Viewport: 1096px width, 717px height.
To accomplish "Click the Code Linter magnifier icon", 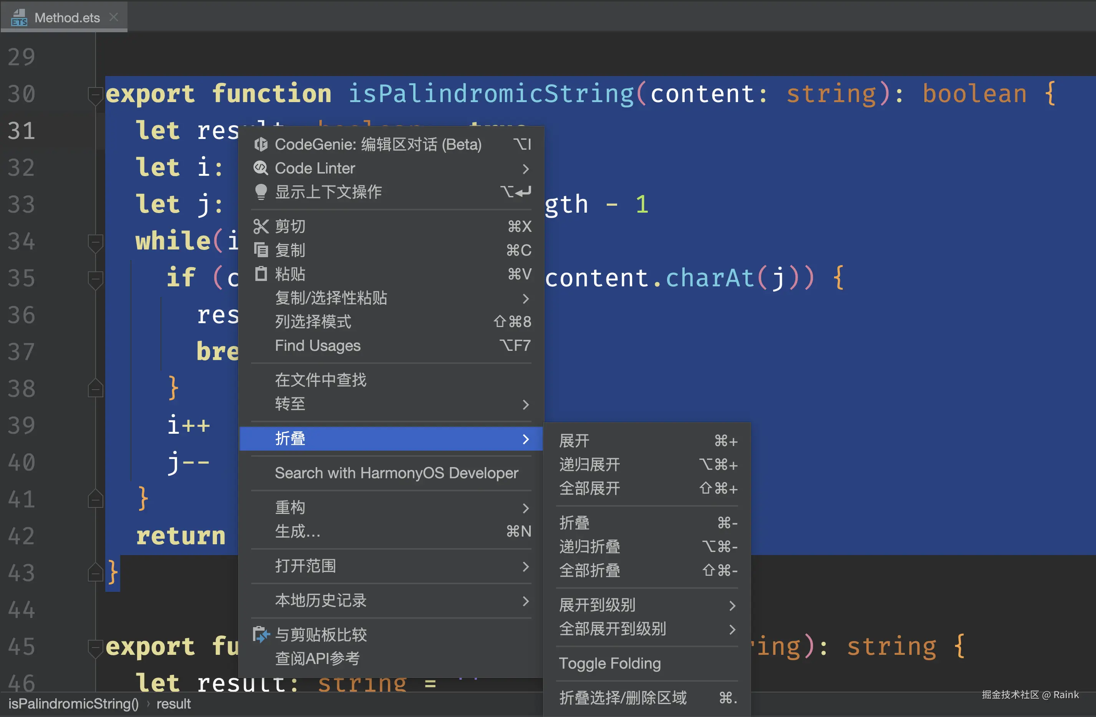I will pyautogui.click(x=261, y=169).
